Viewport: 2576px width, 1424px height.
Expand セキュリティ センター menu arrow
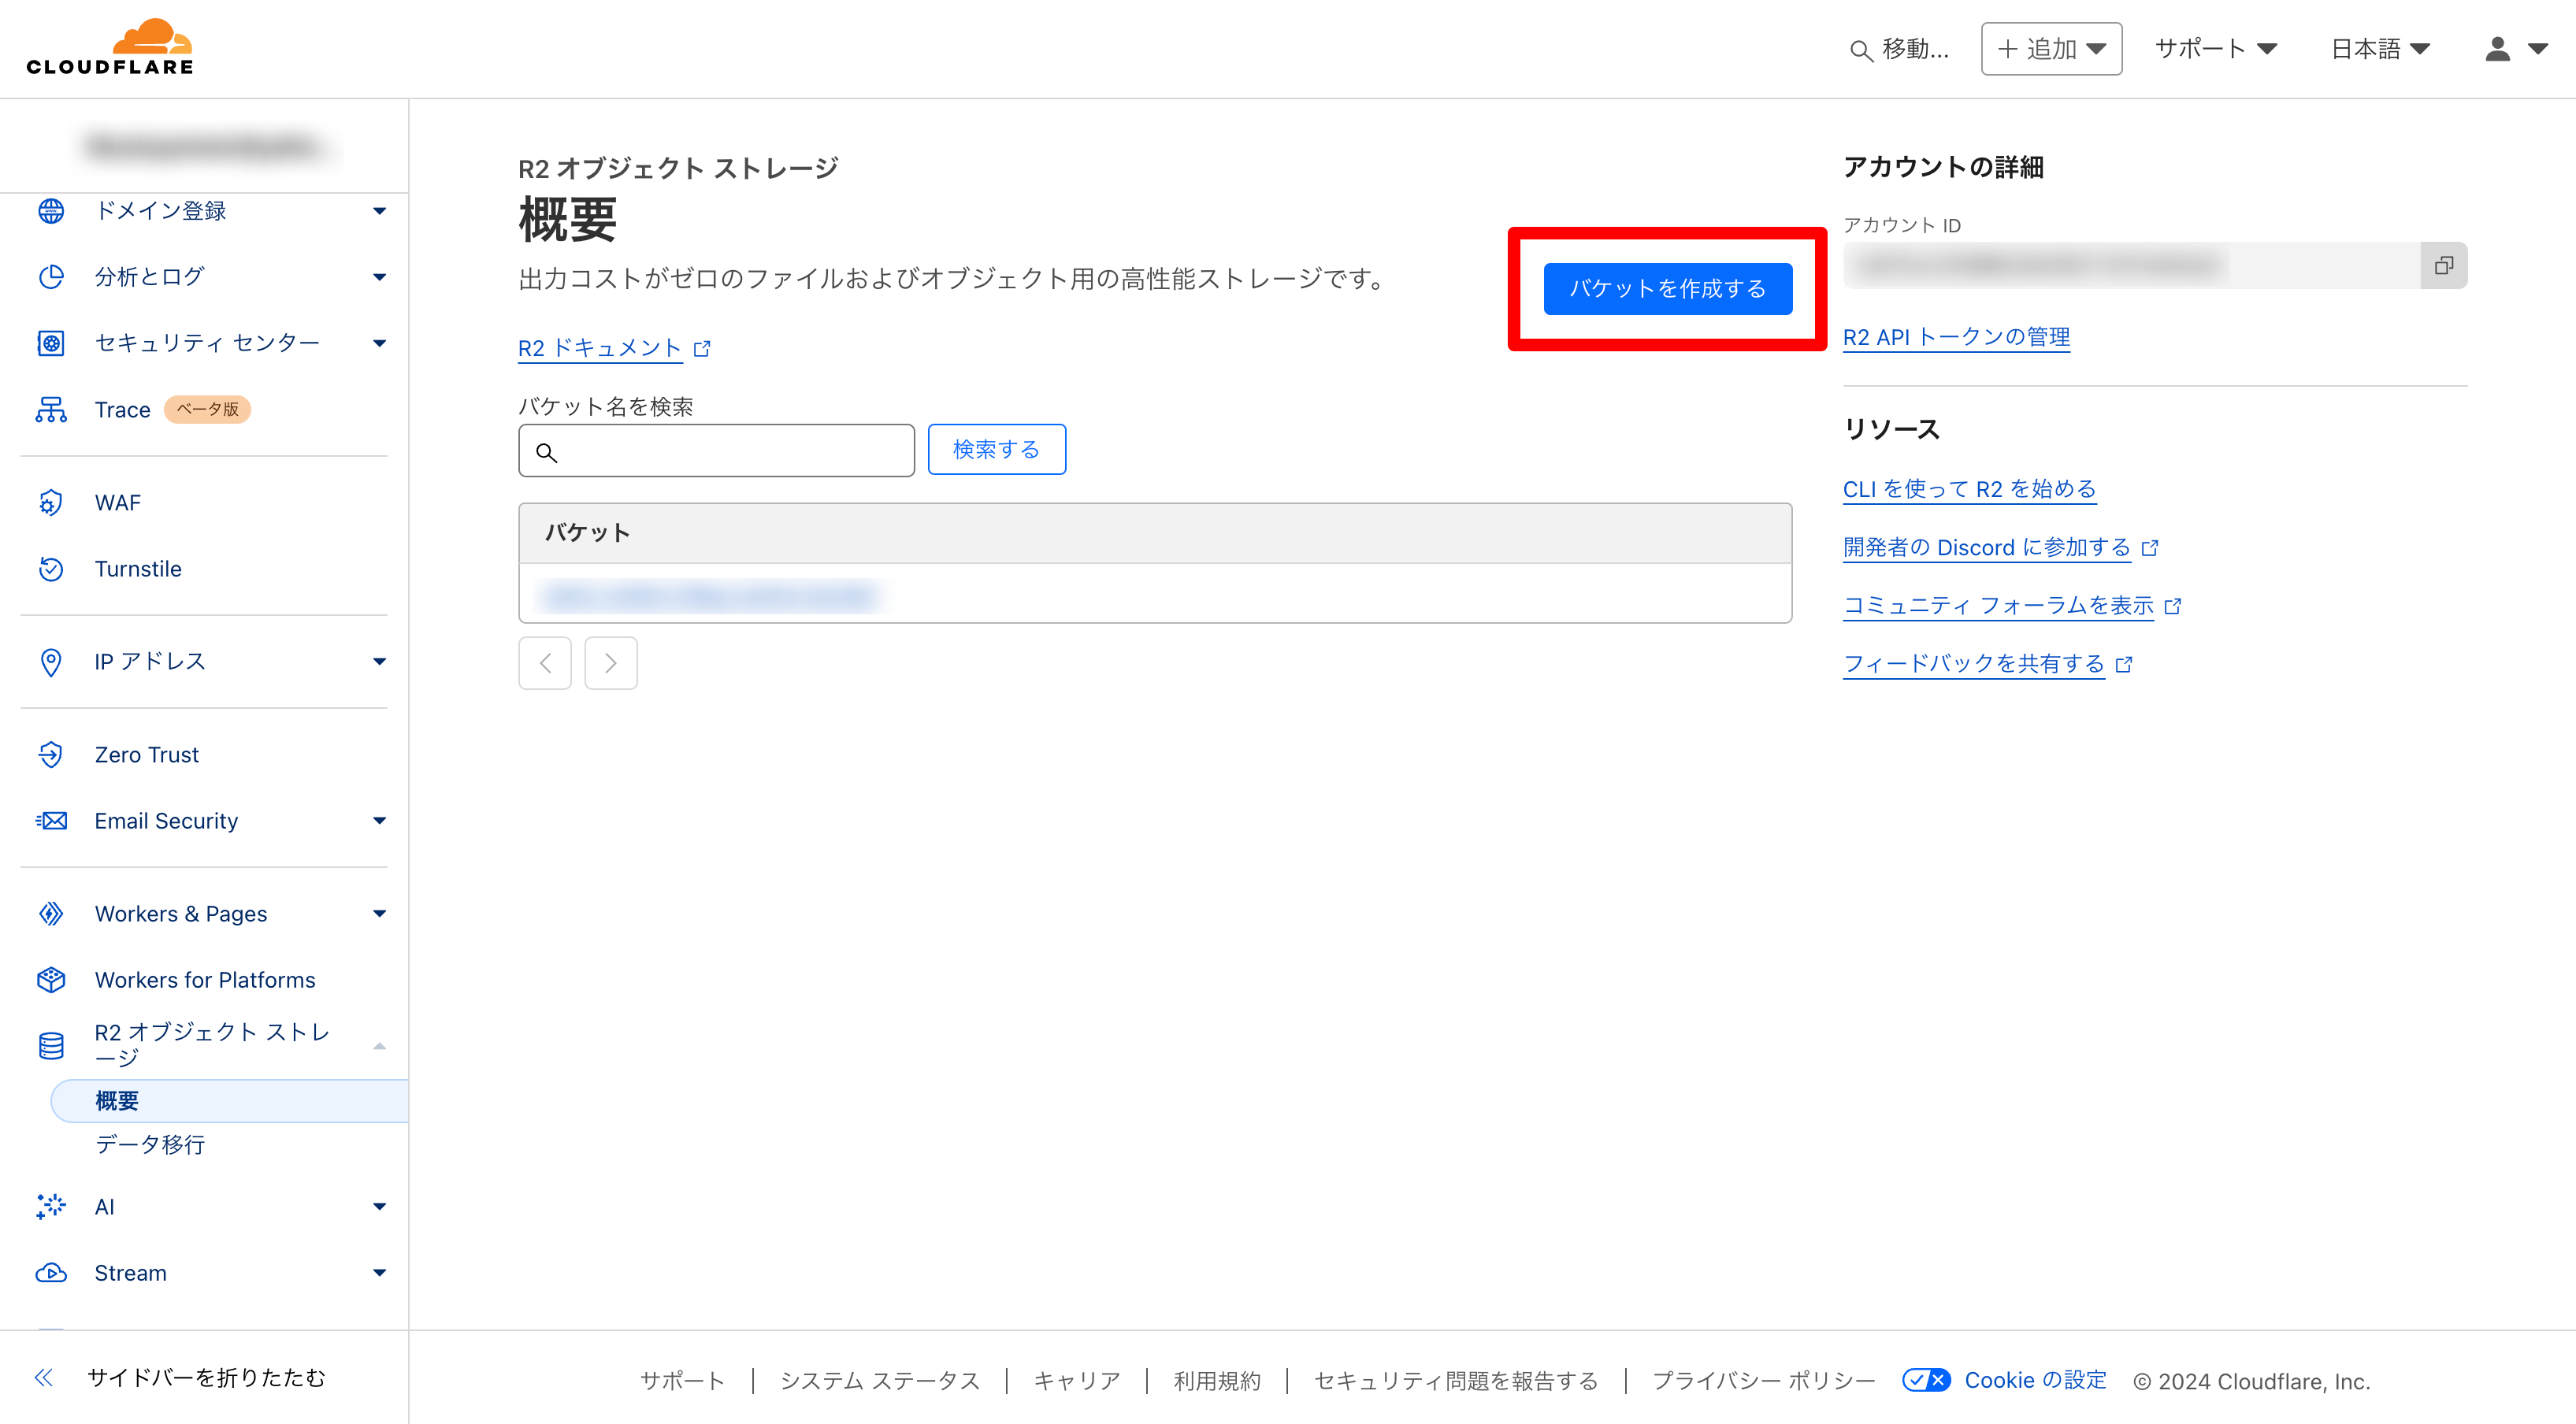coord(379,343)
